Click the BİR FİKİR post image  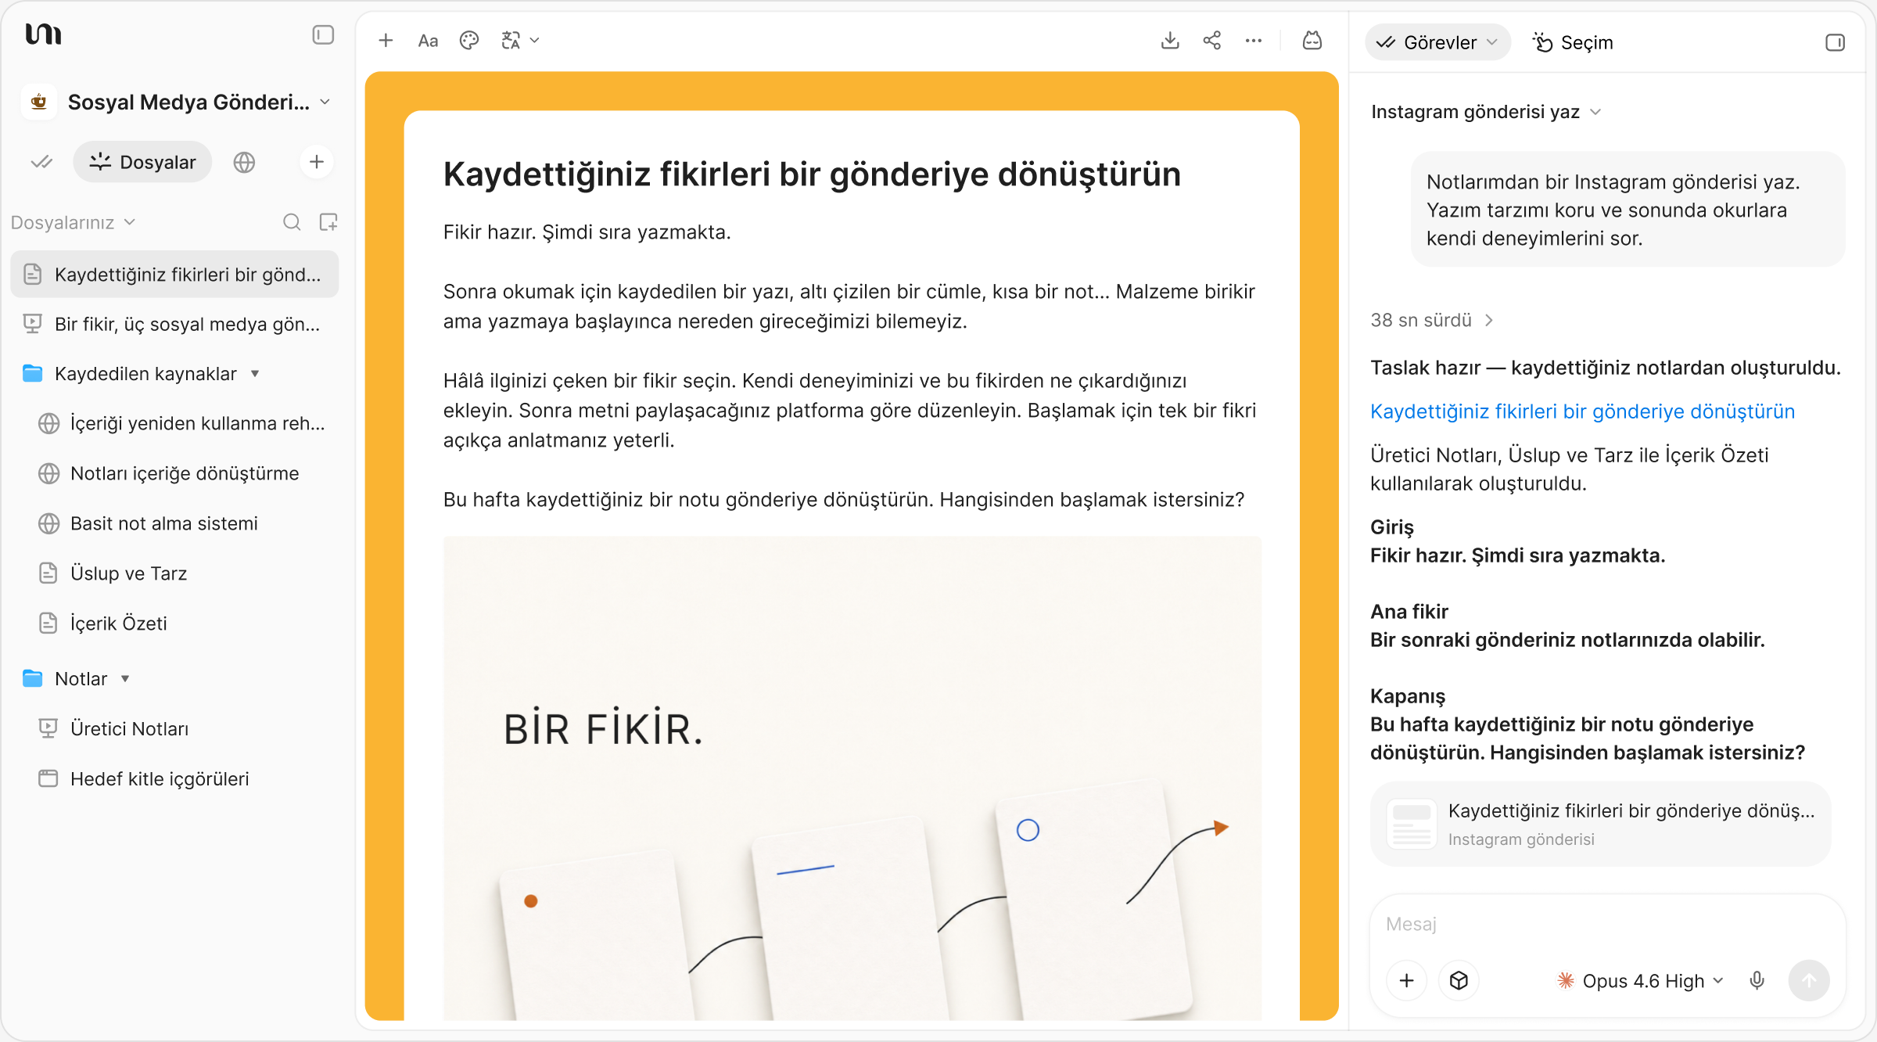tap(852, 778)
